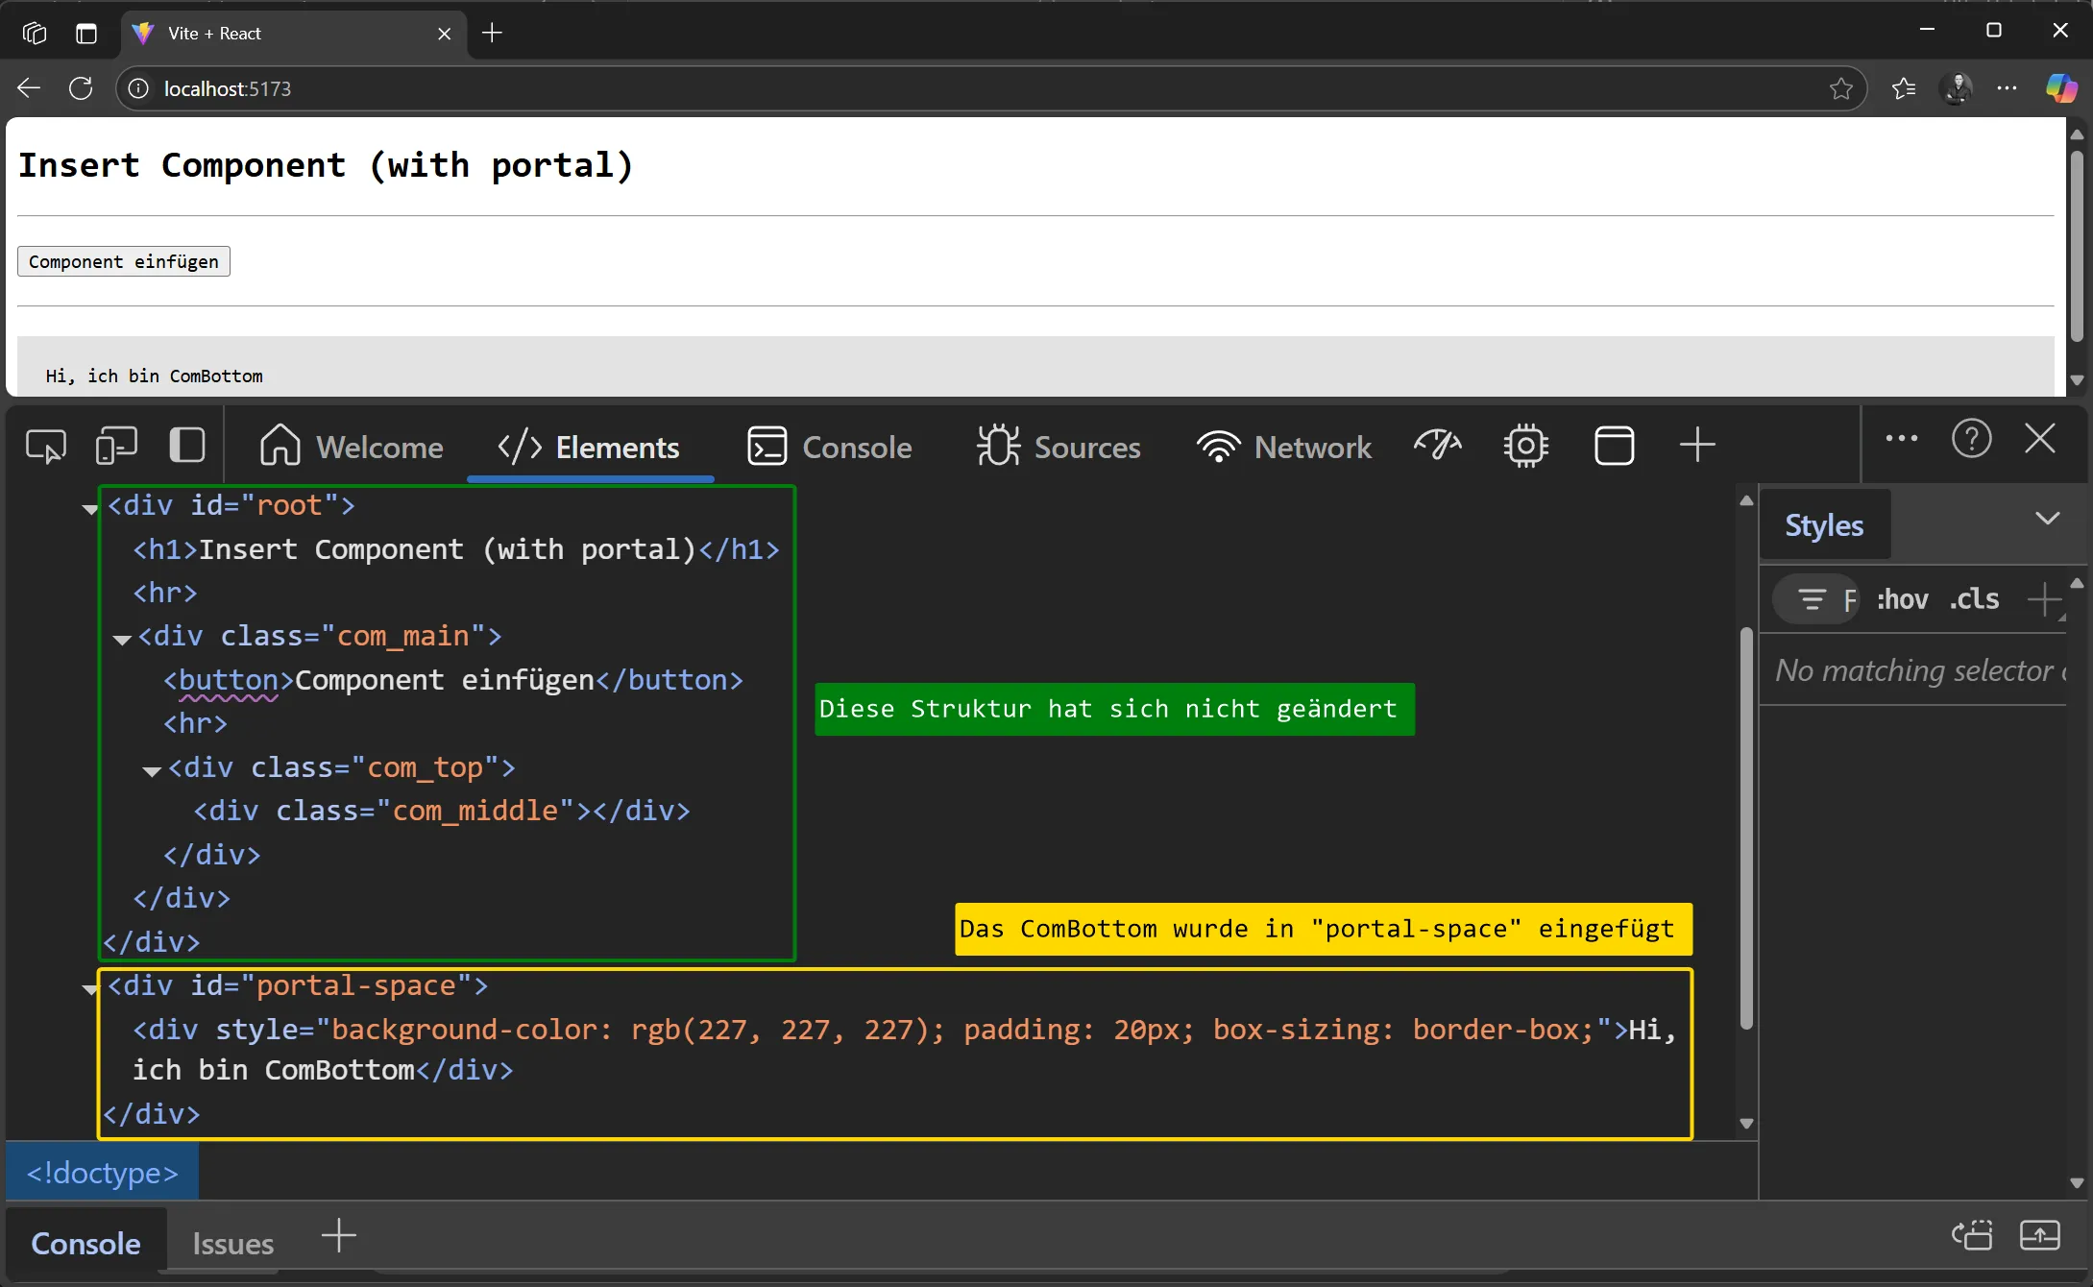2093x1287 pixels.
Task: Open tab actions menu icon
Action: pyautogui.click(x=86, y=34)
